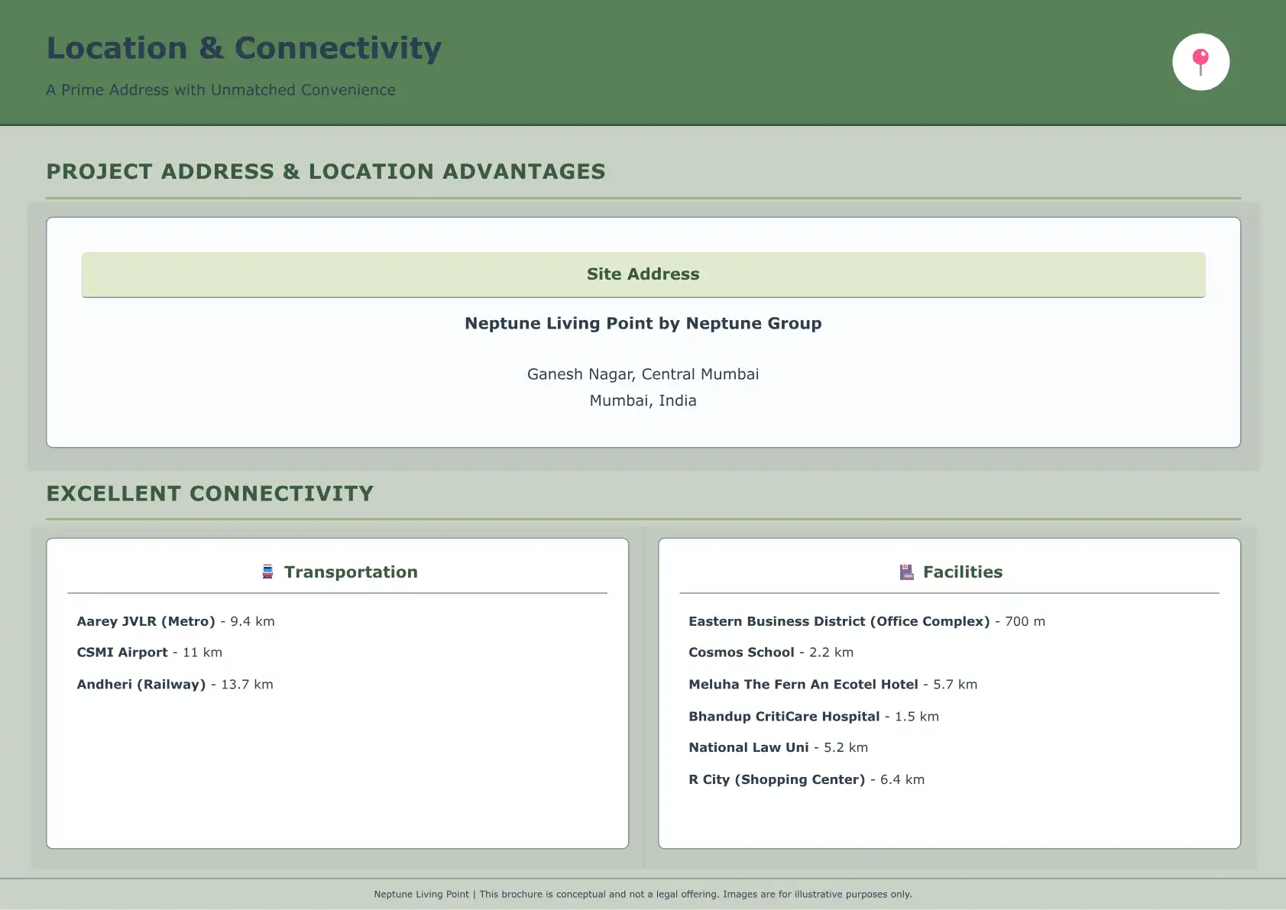The image size is (1286, 910).
Task: Click the Ganesh Nagar, Central Mumbai address
Action: (x=643, y=374)
